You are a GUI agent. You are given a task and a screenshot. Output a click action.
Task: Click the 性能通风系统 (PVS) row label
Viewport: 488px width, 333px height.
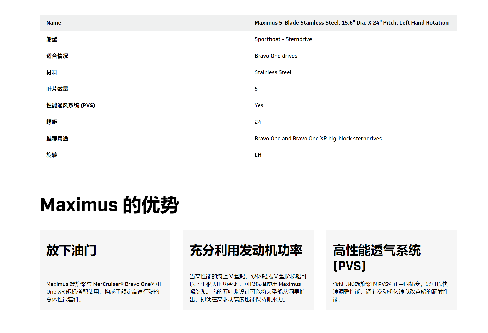tap(71, 105)
